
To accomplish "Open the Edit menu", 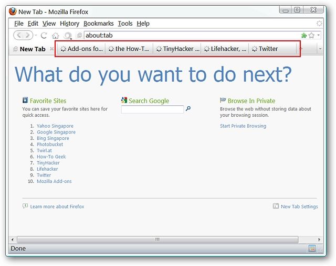I will (x=33, y=24).
